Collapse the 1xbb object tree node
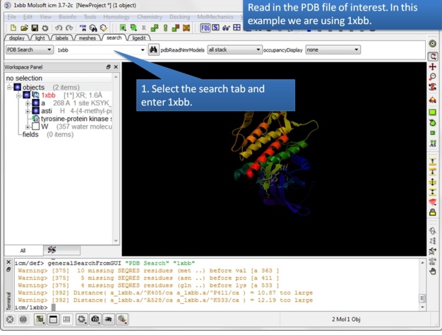The width and height of the screenshot is (442, 335). [19, 95]
